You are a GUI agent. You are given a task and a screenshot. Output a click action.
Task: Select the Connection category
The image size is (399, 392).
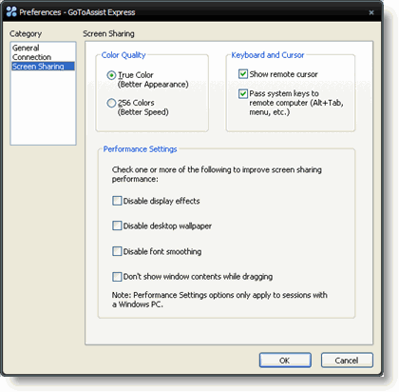pos(31,57)
